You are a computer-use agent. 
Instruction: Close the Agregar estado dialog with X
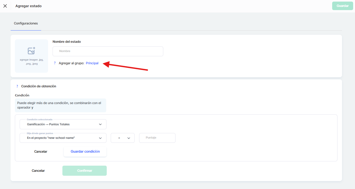click(x=5, y=6)
